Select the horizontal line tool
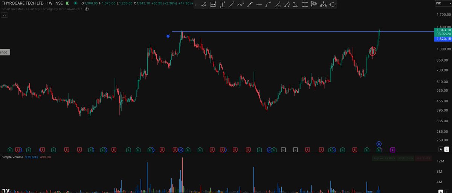The height and width of the screenshot is (193, 452). (259, 5)
